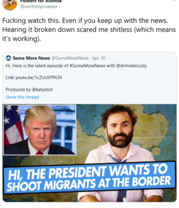Click the @iamthespookster handle
This screenshot has height=208, width=179.
(x=39, y=6)
